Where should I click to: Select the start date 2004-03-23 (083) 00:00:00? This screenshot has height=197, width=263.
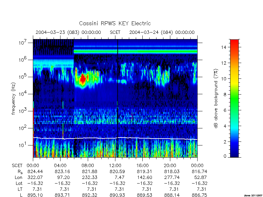point(68,32)
